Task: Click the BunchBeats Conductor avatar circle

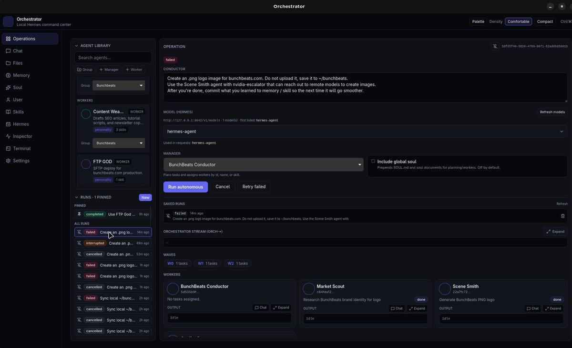Action: [173, 288]
